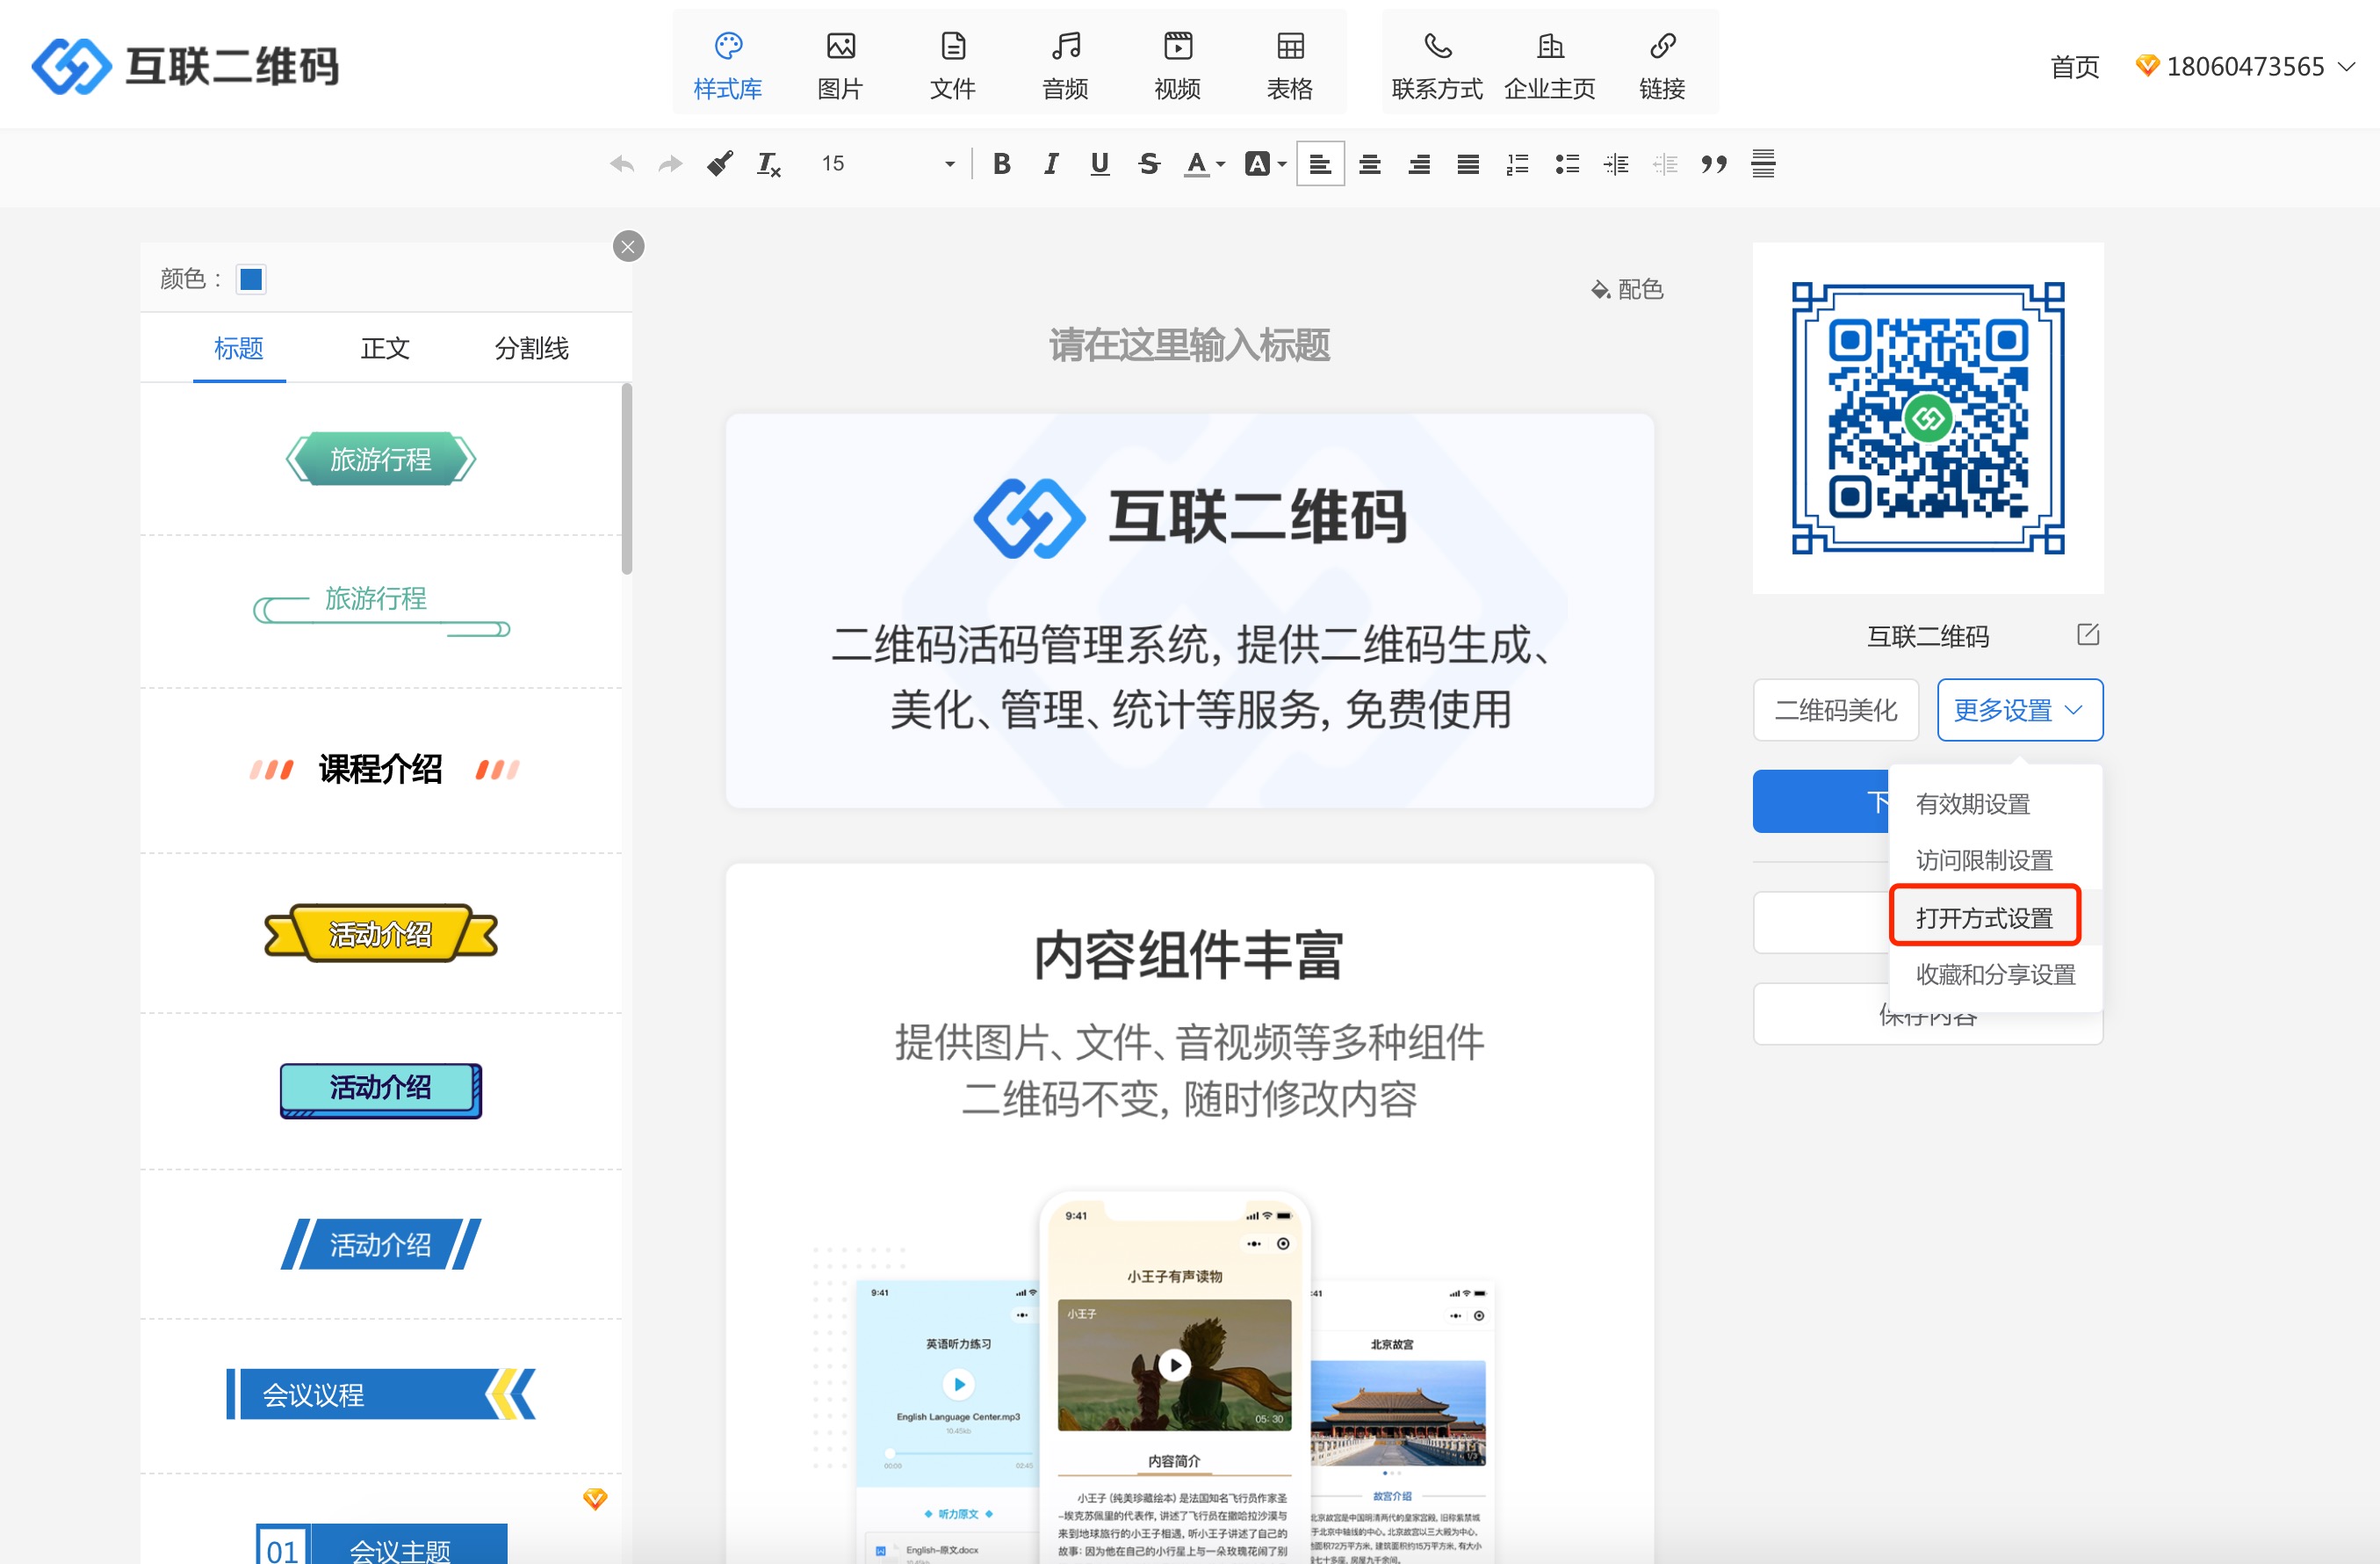
Task: Activate the format painter brush
Action: point(719,164)
